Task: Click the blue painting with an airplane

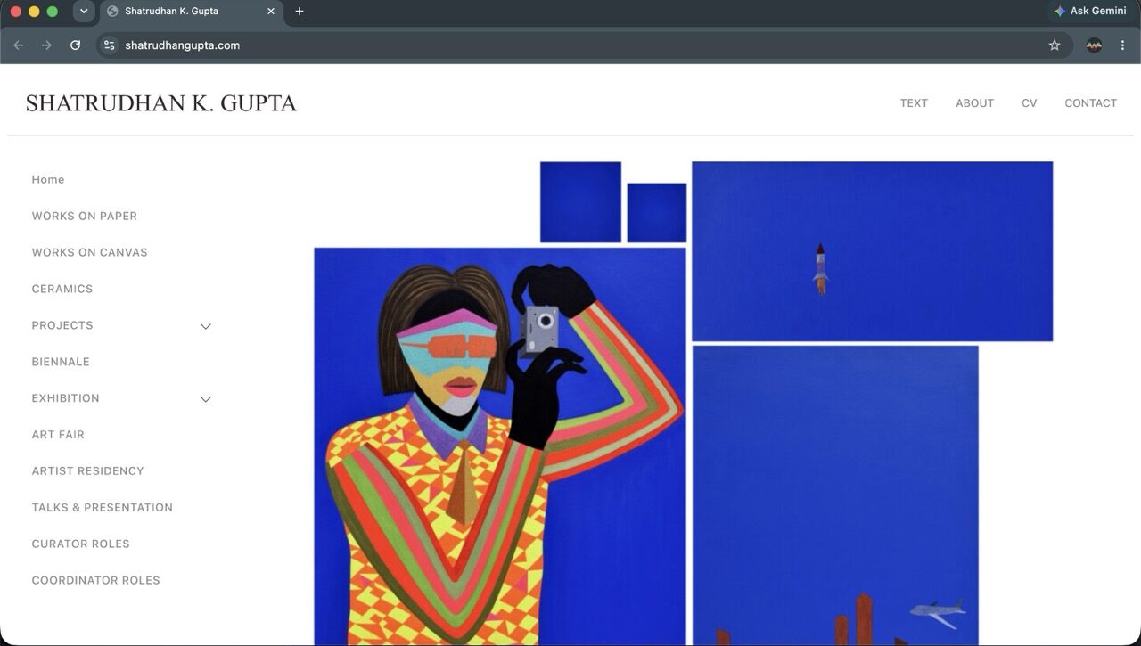Action: tap(835, 495)
